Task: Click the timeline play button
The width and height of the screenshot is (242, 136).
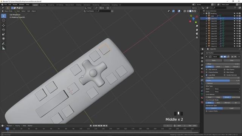Action: pos(101,126)
